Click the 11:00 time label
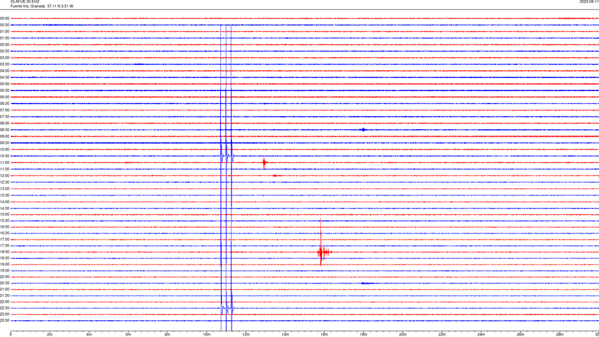 pyautogui.click(x=4, y=162)
